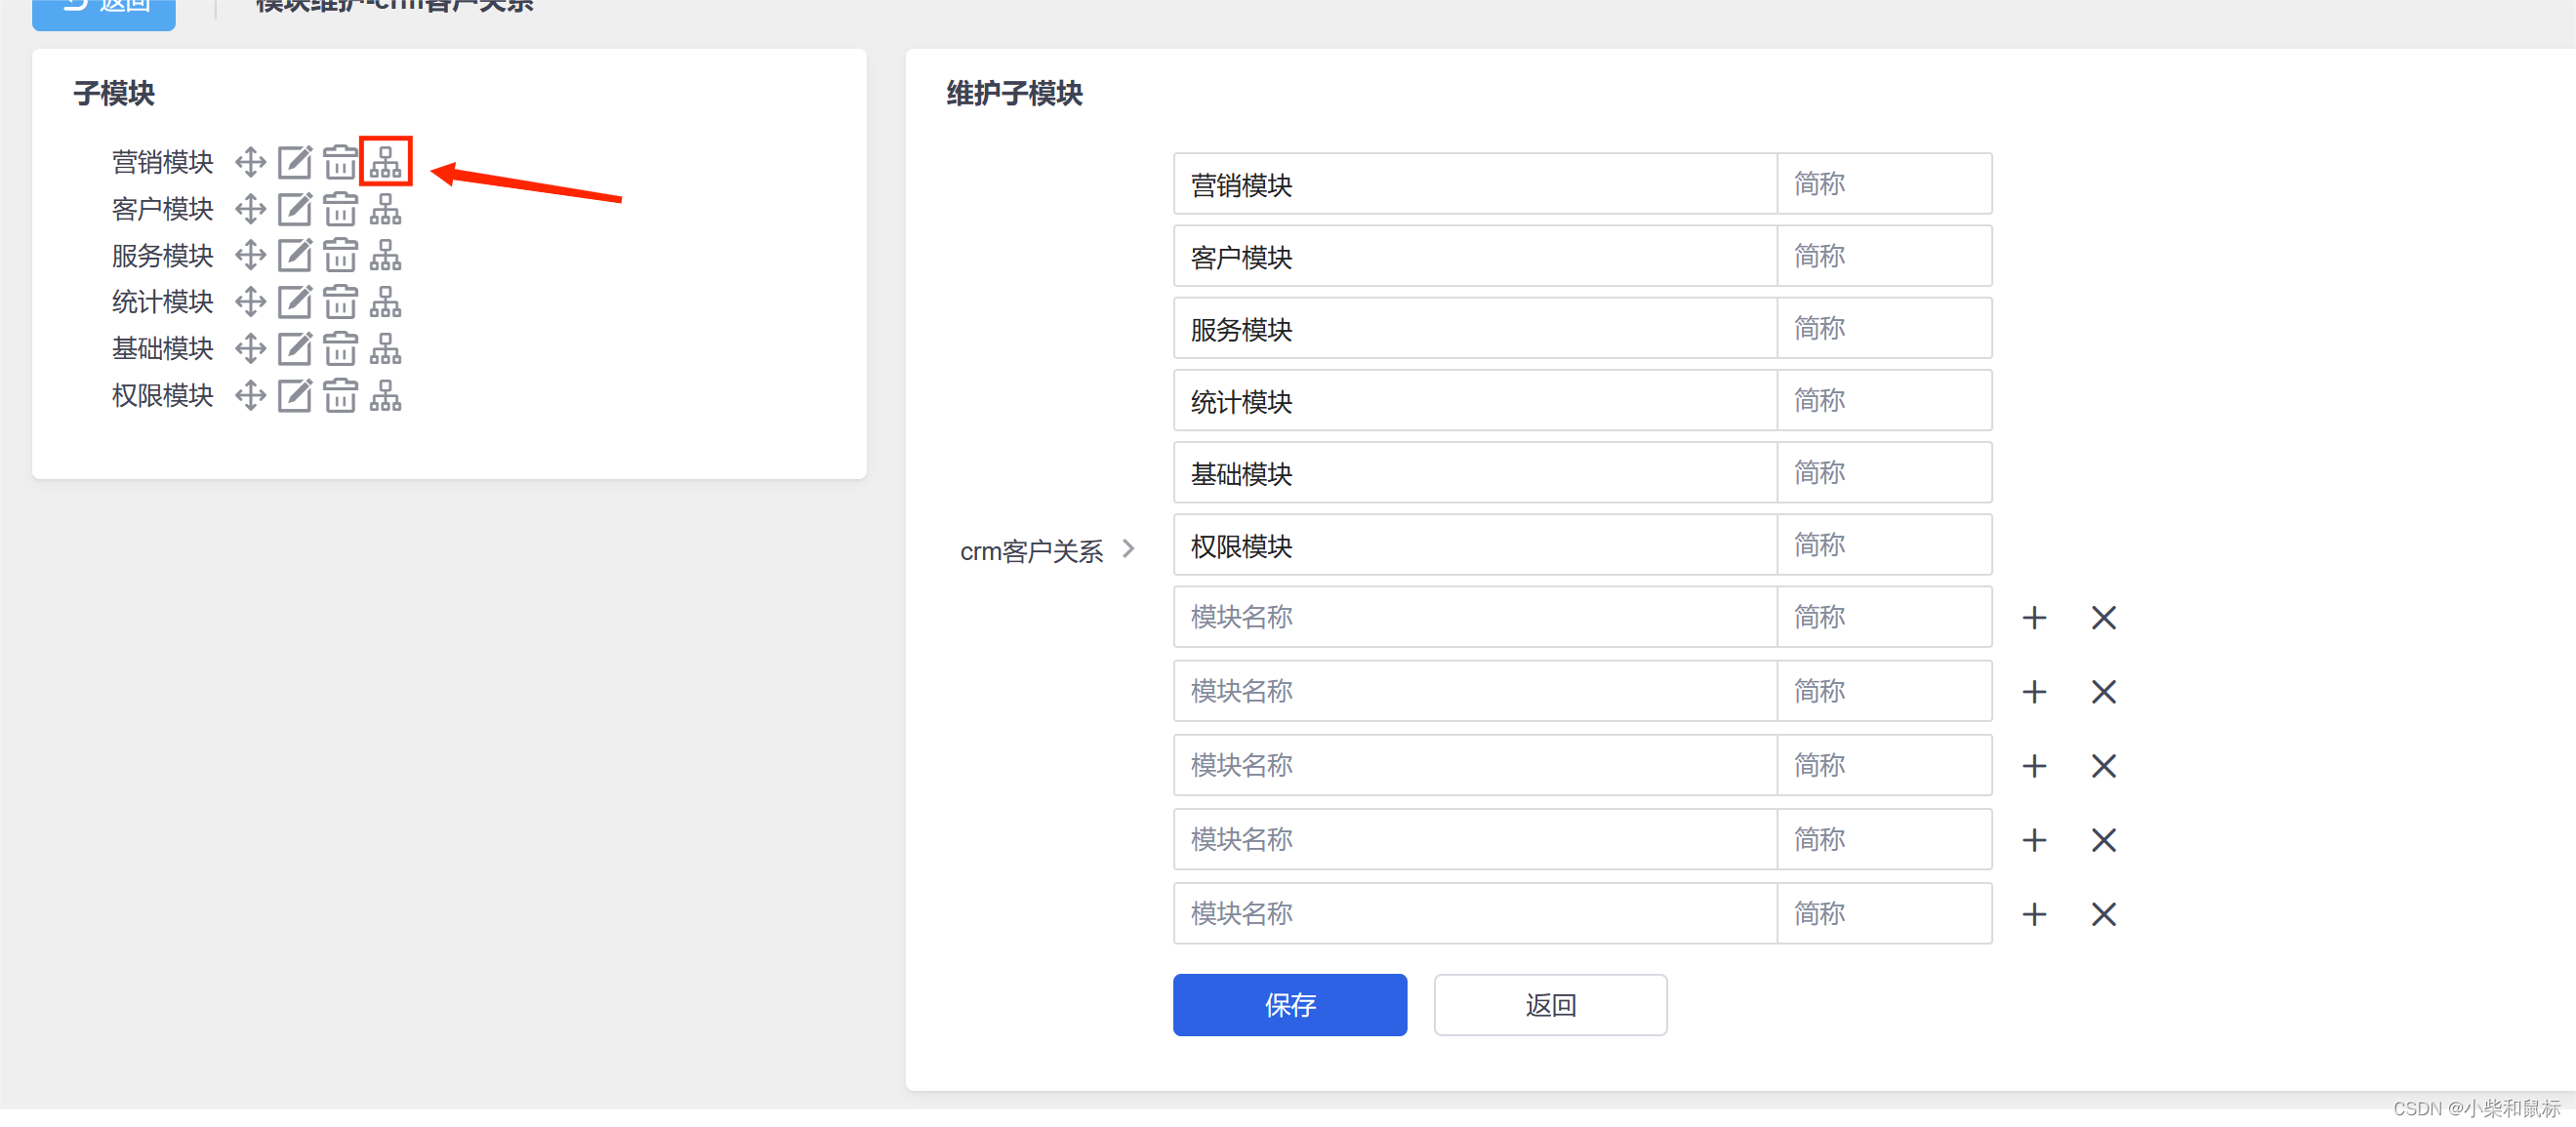Click the 权限模块 name input field
The image size is (2576, 1127).
[x=1474, y=546]
